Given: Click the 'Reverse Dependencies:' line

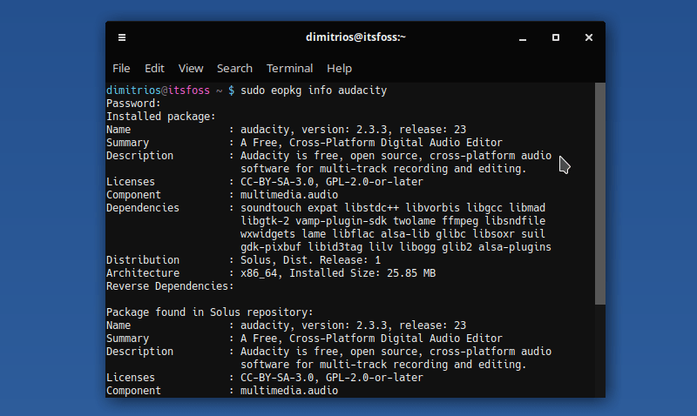Looking at the screenshot, I should click(170, 286).
